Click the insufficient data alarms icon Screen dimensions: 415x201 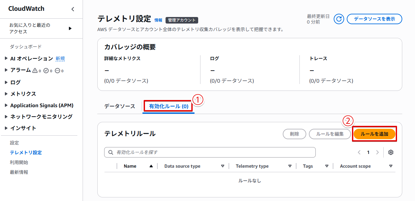[x=57, y=70]
